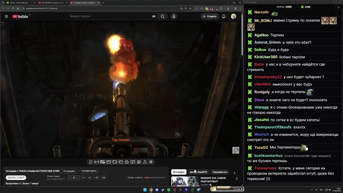Adjust the «Громк. алерта» volume slider
The width and height of the screenshot is (343, 193).
(x=155, y=178)
